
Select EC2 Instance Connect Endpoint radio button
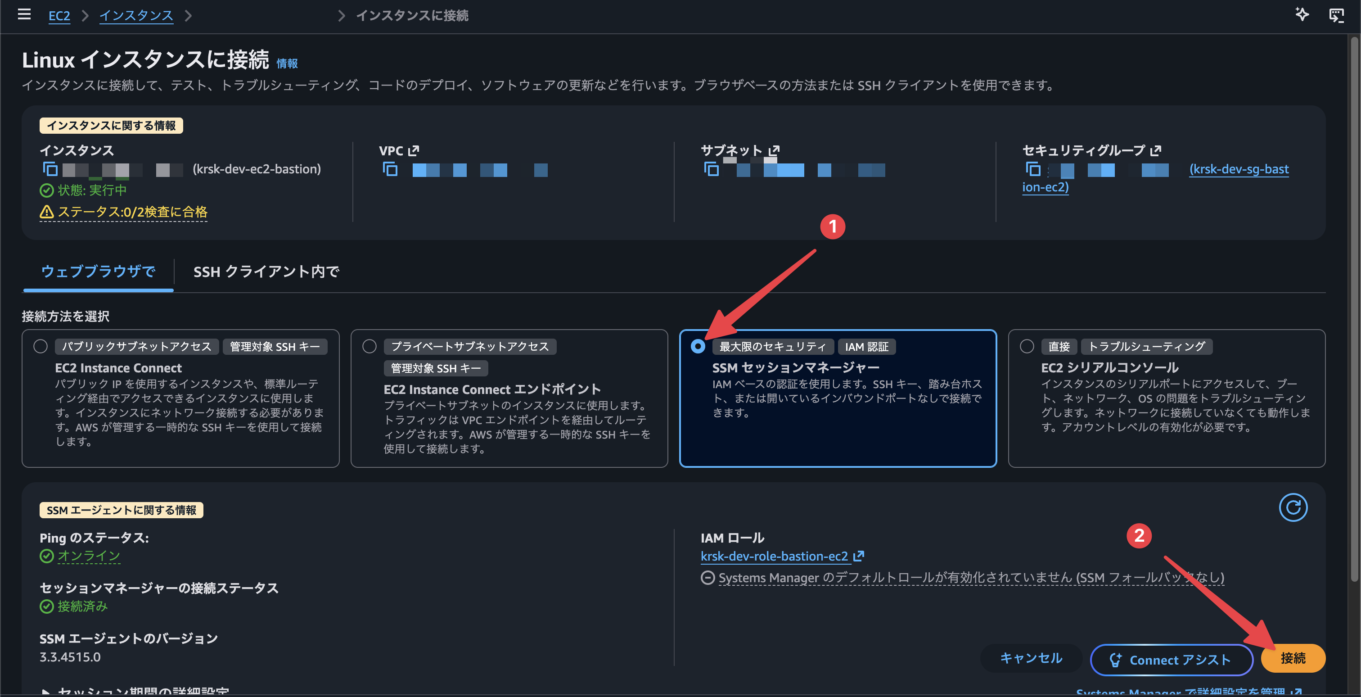(370, 347)
